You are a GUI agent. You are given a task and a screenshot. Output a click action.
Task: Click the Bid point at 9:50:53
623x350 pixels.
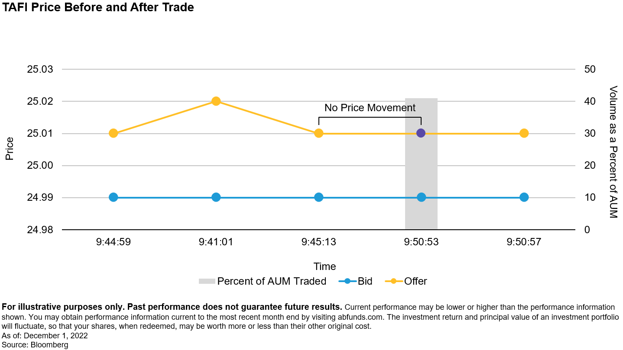click(x=421, y=197)
